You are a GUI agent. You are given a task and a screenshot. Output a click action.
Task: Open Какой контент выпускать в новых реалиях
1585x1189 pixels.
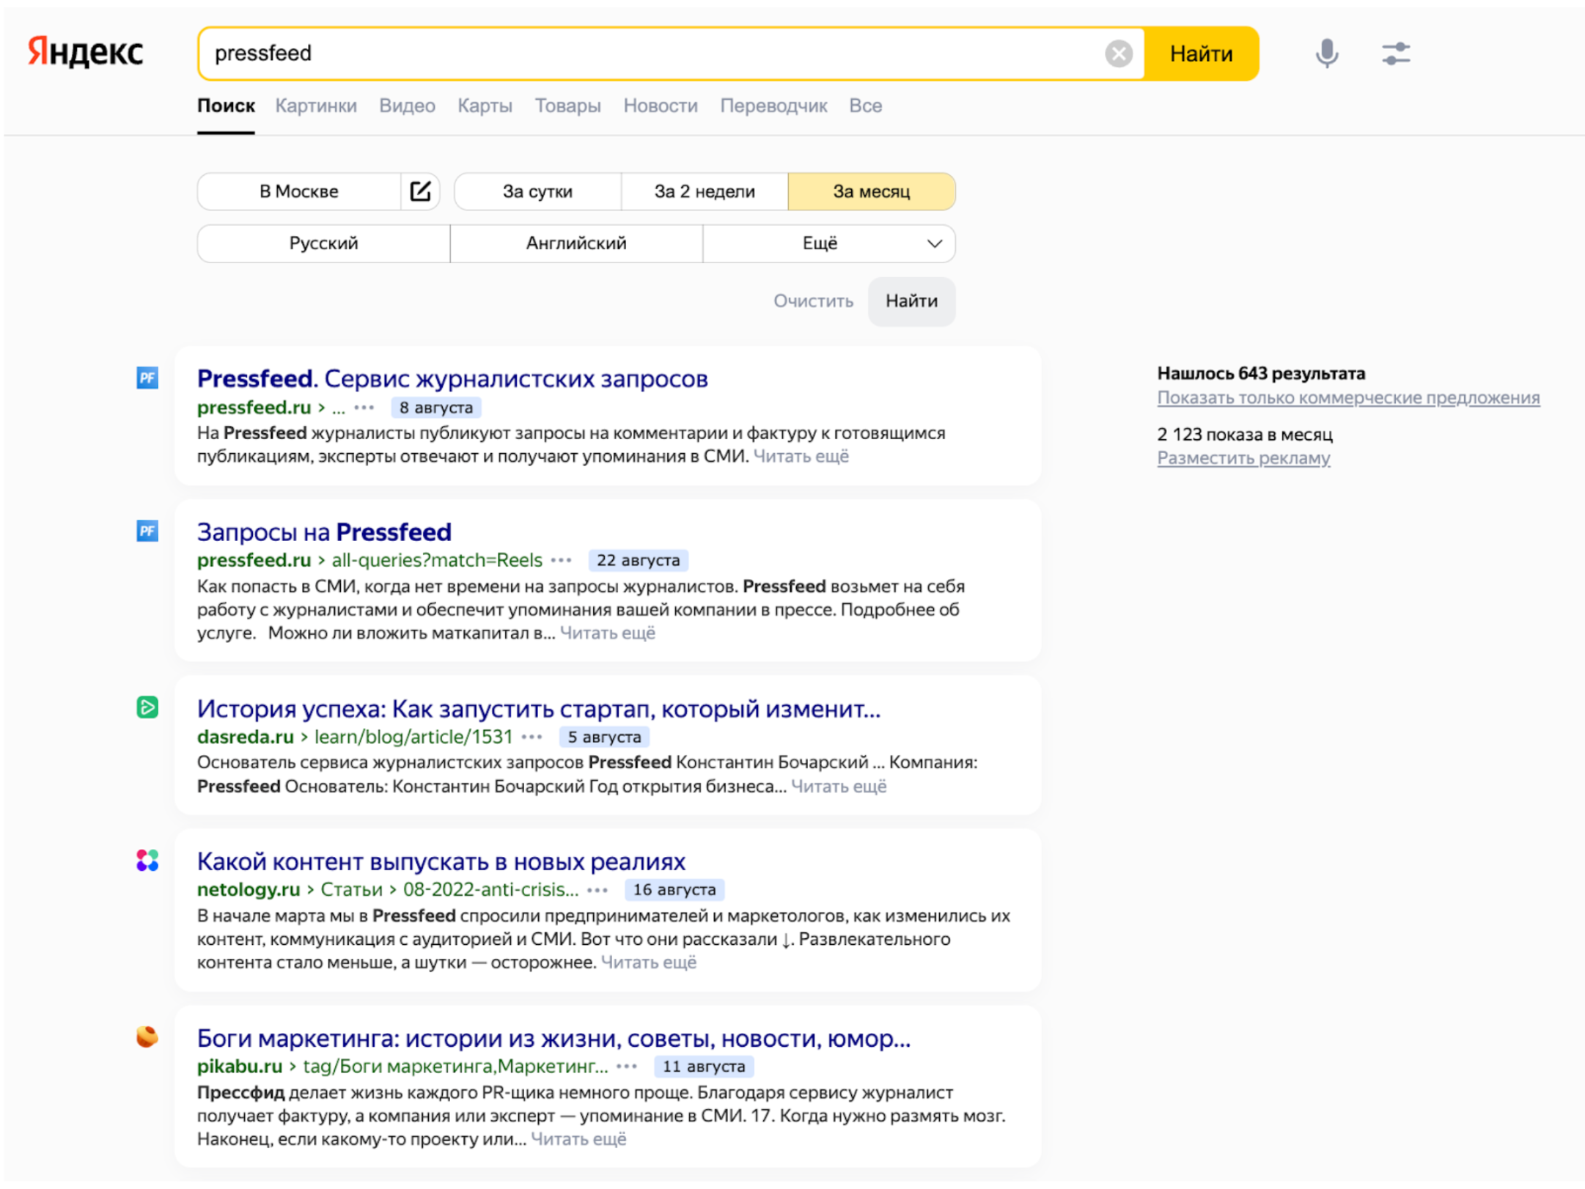(x=441, y=861)
